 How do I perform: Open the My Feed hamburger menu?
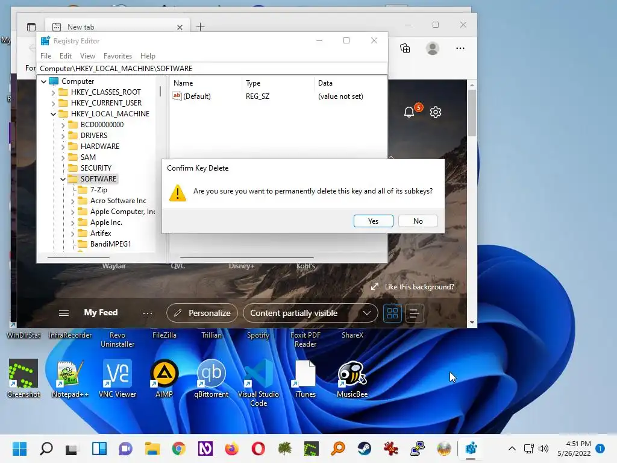tap(64, 313)
